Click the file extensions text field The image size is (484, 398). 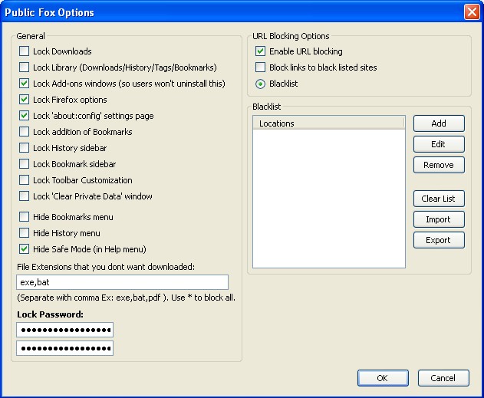tap(122, 282)
